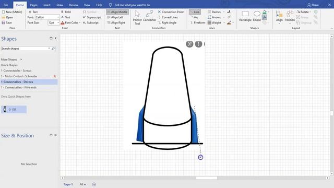The width and height of the screenshot is (334, 188).
Task: Draw an Ellipse shape
Action: click(257, 16)
